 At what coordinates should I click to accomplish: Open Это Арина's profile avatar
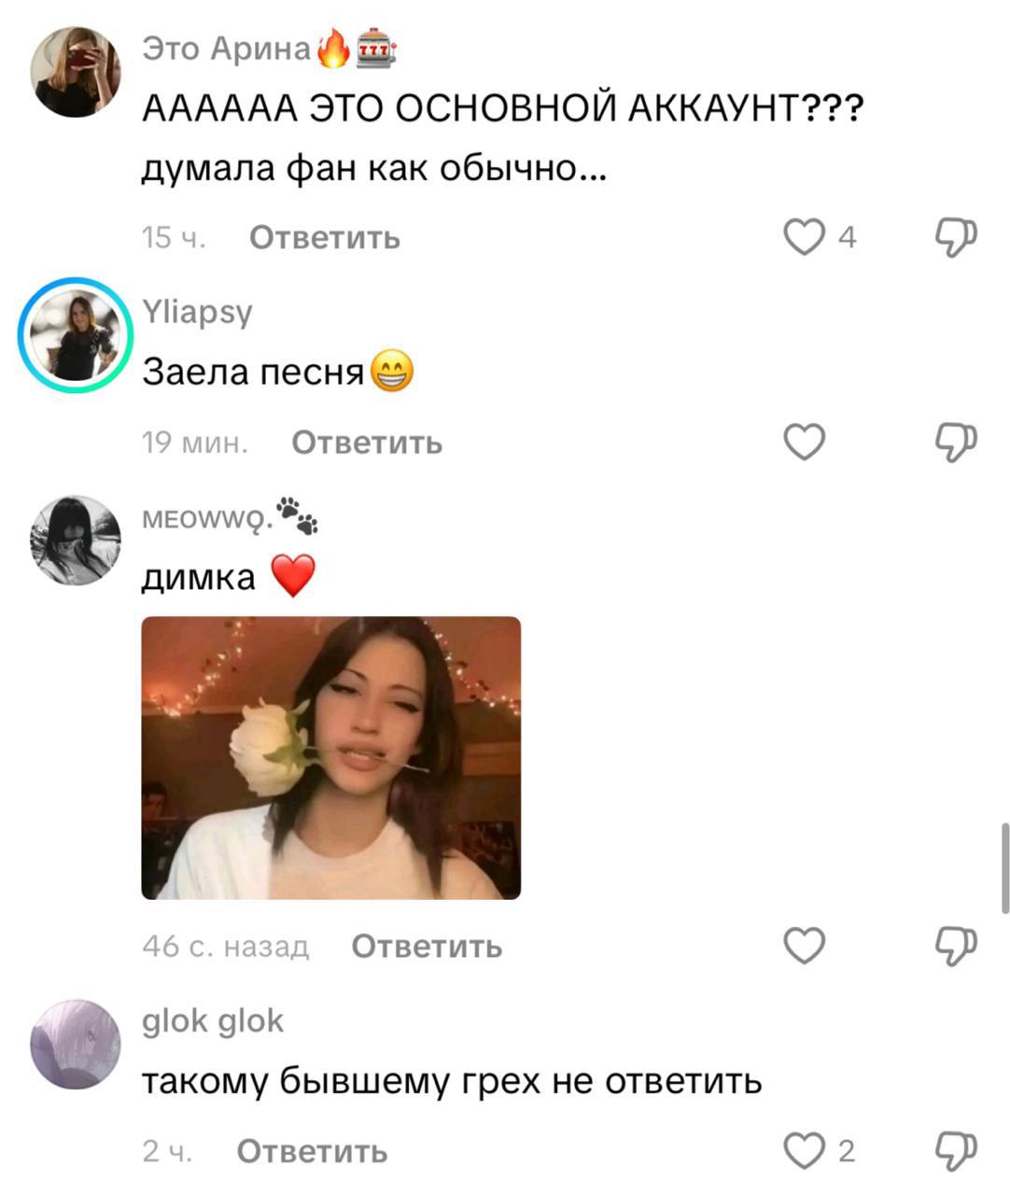(76, 72)
